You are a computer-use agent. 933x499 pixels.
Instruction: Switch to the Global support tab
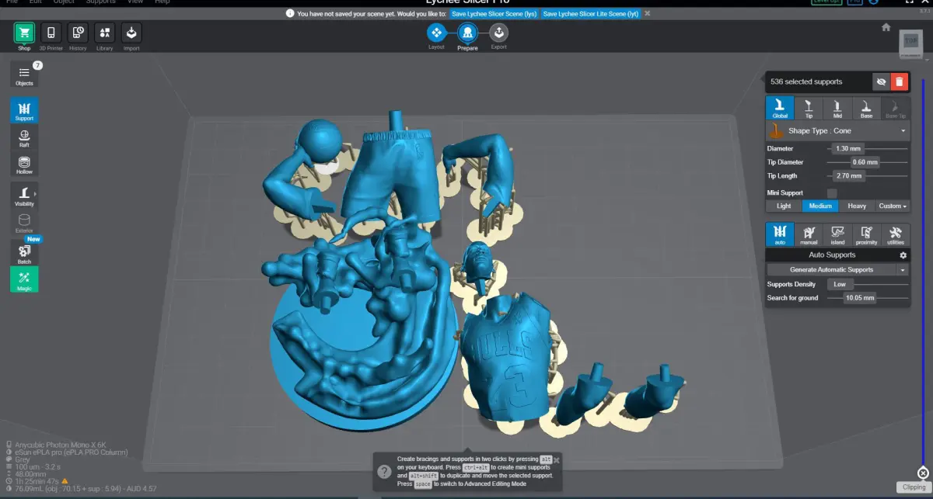[780, 108]
